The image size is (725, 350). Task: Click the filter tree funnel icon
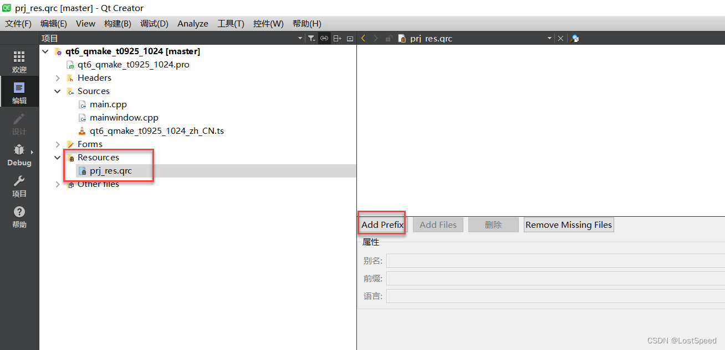(x=312, y=38)
